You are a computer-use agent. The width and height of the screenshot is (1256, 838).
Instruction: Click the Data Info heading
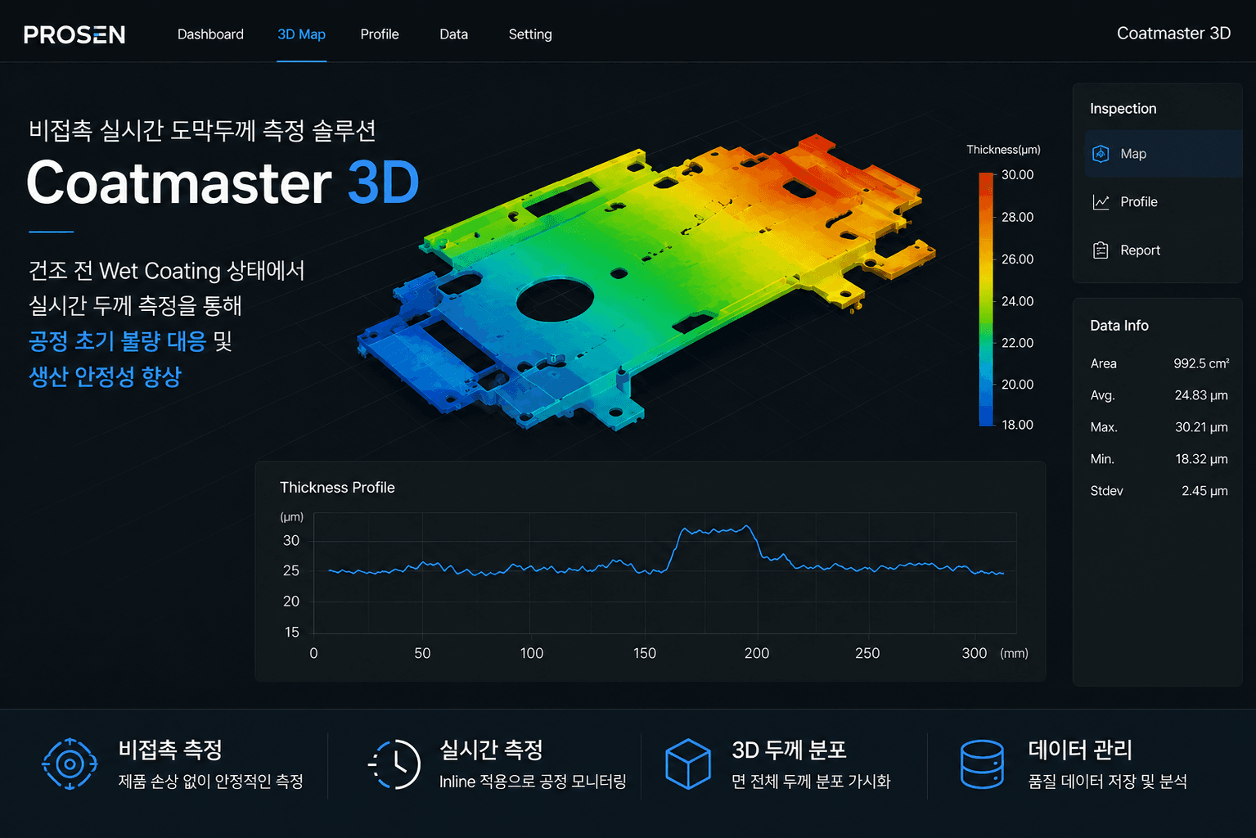pos(1119,326)
